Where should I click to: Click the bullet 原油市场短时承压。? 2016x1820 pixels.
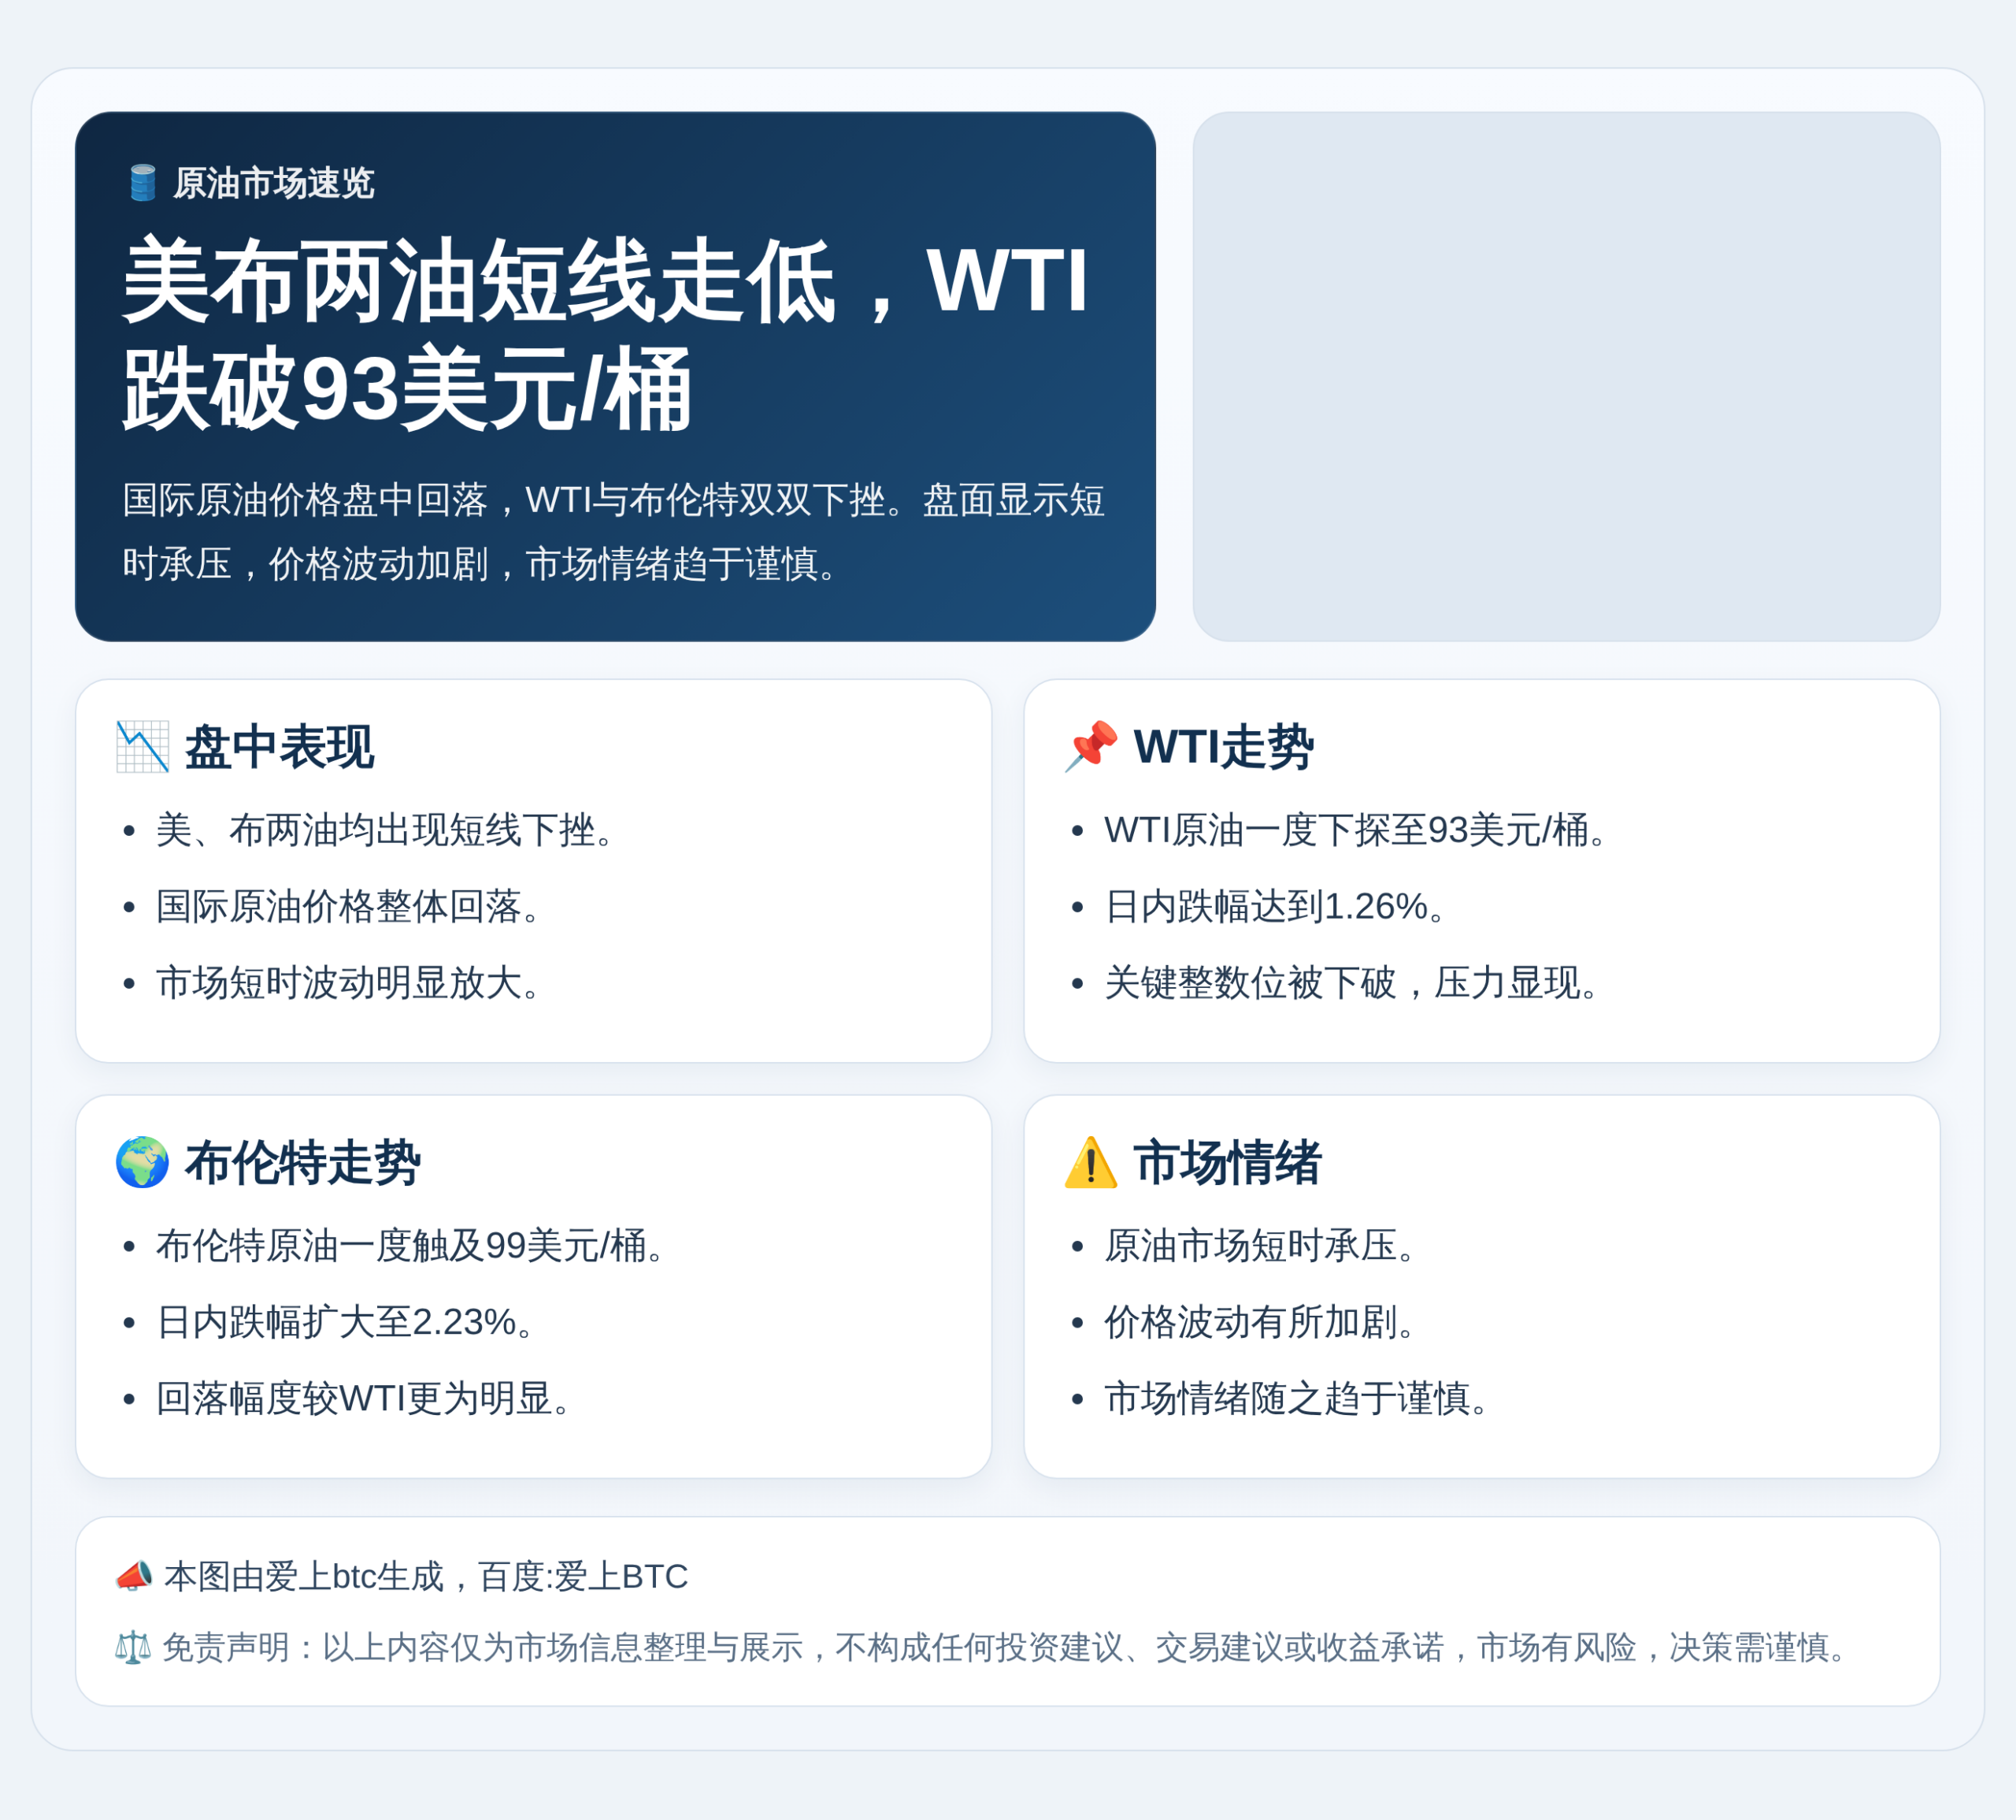click(1260, 1245)
